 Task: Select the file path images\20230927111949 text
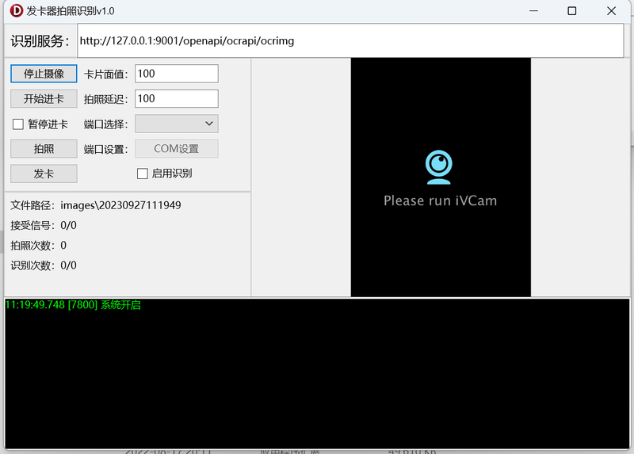tap(120, 205)
